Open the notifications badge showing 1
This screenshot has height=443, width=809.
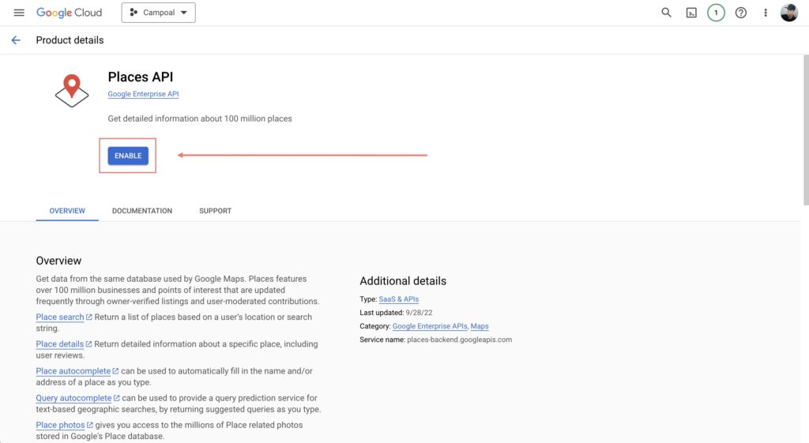click(716, 13)
